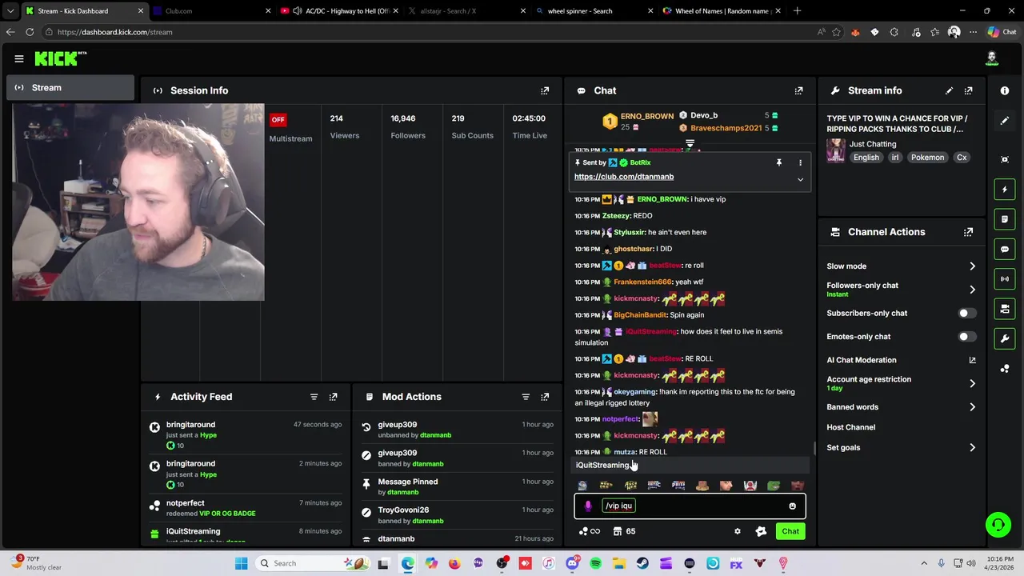Image resolution: width=1024 pixels, height=576 pixels.
Task: Expand Set goals options
Action: 972,448
